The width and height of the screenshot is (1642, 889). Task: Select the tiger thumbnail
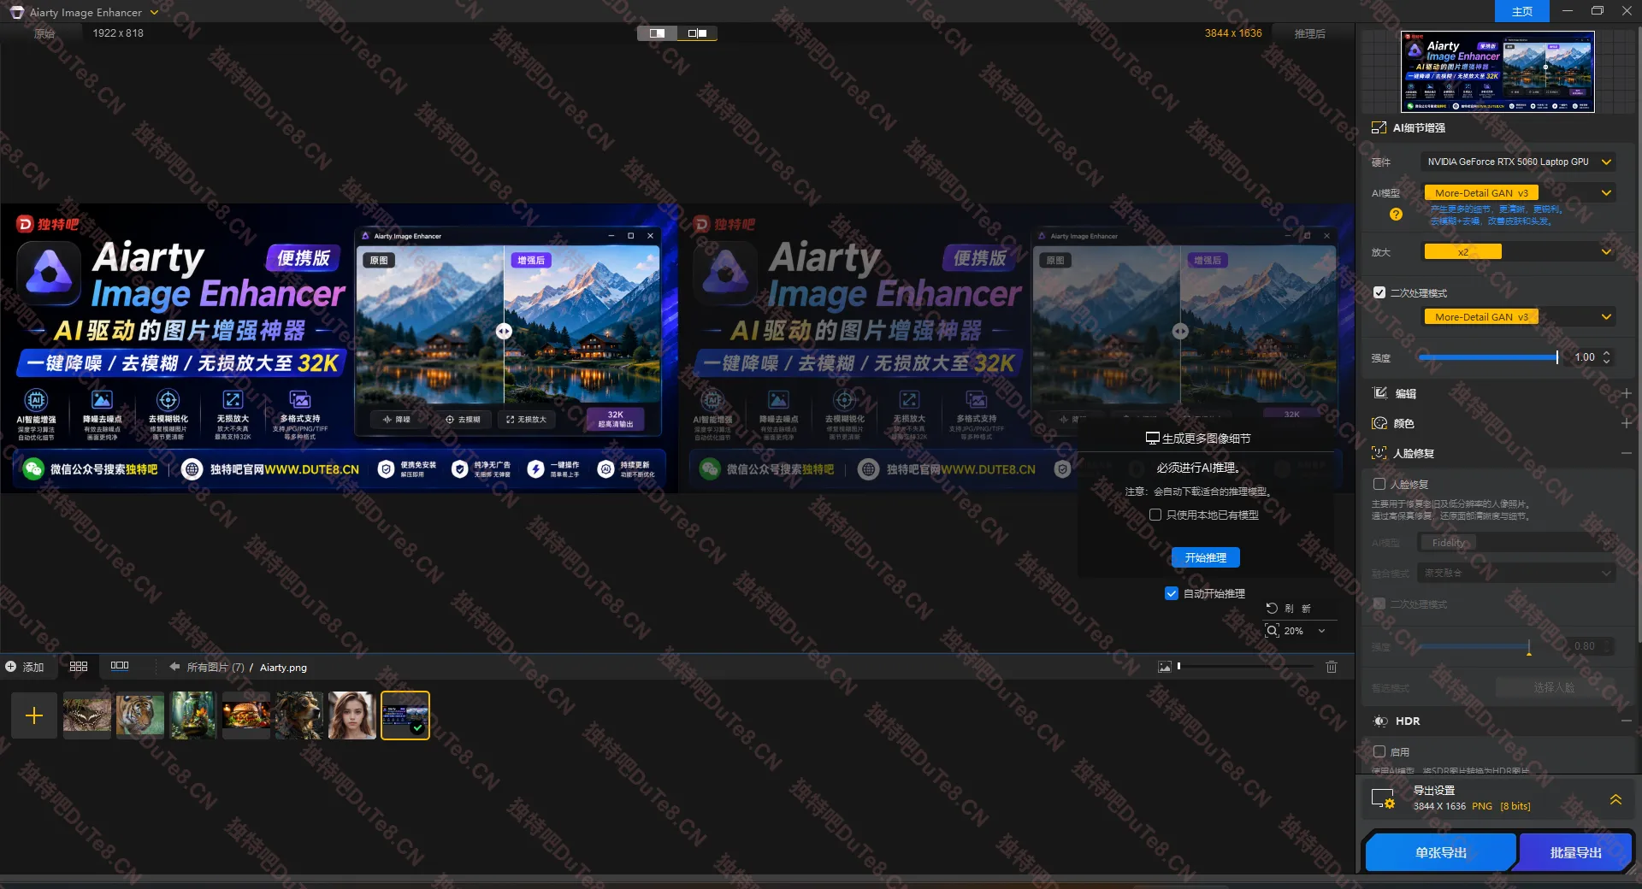(x=140, y=715)
